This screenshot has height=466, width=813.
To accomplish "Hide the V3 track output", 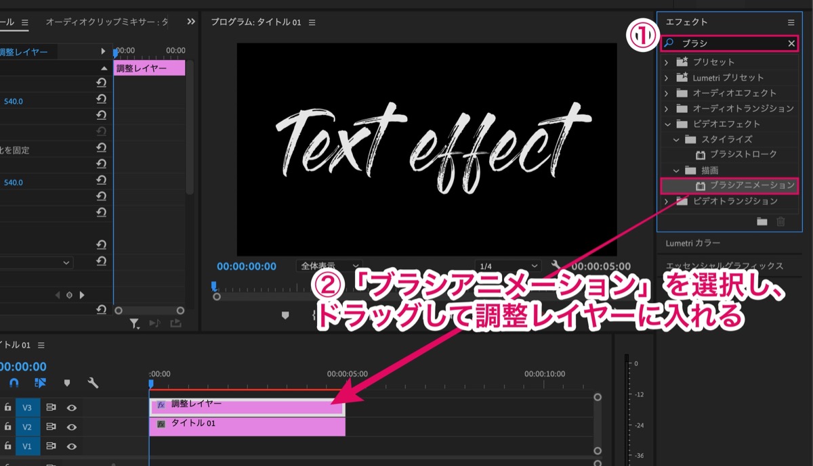I will click(71, 408).
